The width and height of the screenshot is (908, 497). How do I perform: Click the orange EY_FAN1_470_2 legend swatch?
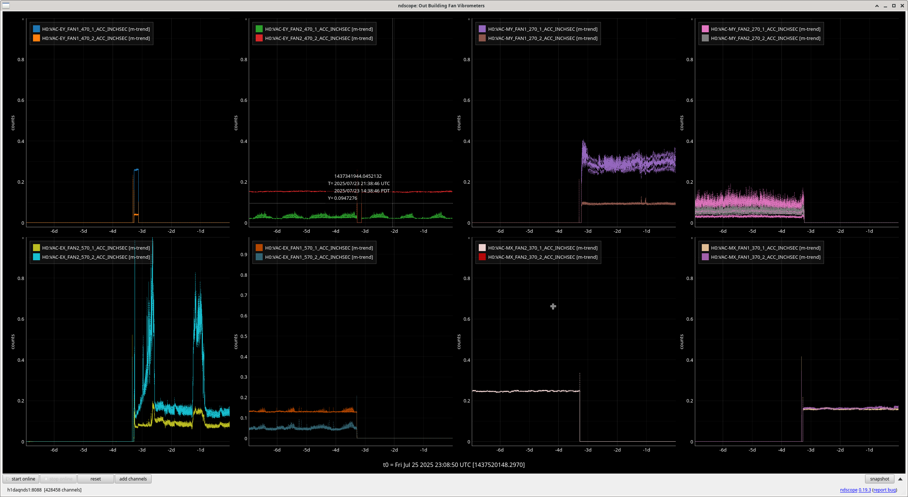[36, 38]
